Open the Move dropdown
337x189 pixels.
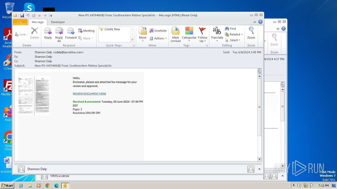[x=143, y=34]
